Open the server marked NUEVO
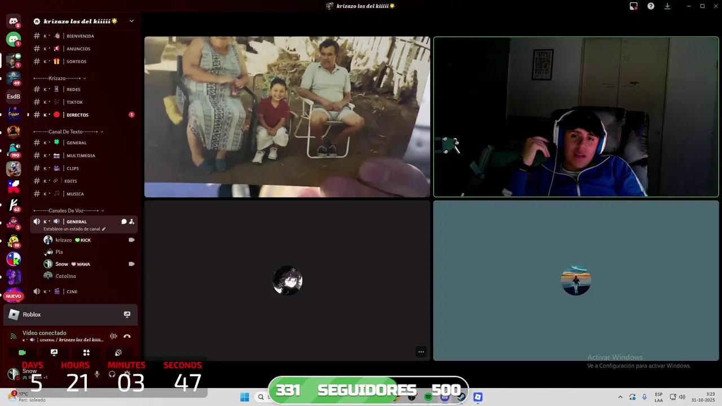 pos(14,295)
